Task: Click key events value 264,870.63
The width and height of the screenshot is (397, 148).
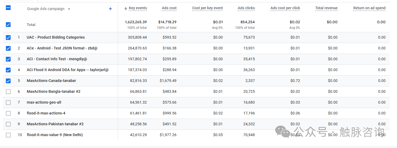Action: coord(137,48)
